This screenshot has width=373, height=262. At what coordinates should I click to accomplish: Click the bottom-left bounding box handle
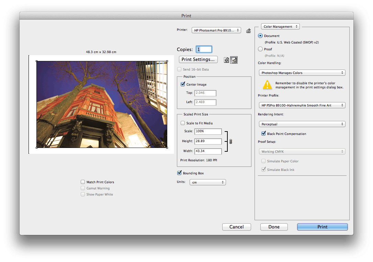[x=37, y=148]
